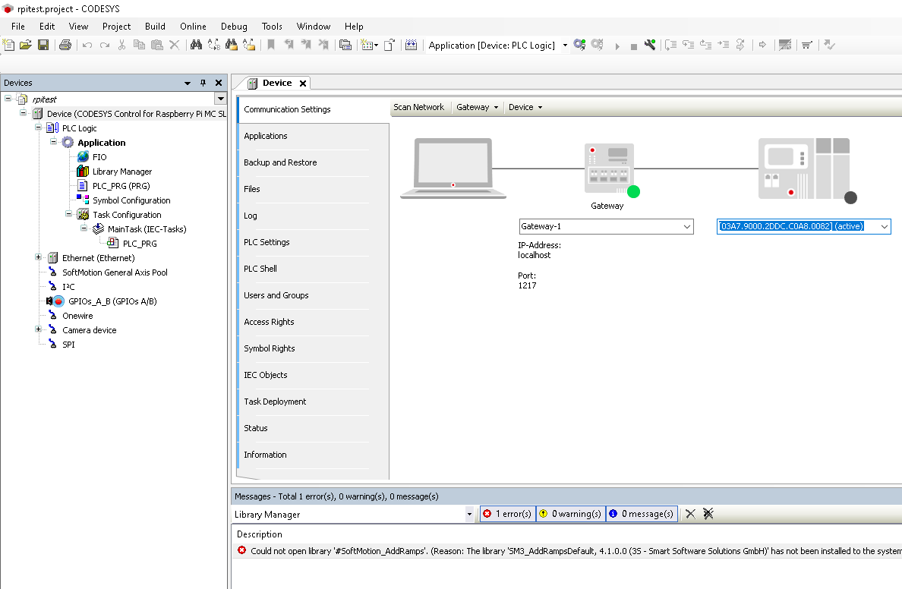Click the Open Project folder icon
This screenshot has width=902, height=589.
point(25,45)
